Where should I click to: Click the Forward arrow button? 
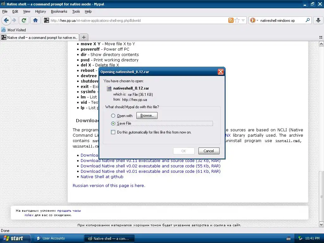pyautogui.click(x=14, y=20)
